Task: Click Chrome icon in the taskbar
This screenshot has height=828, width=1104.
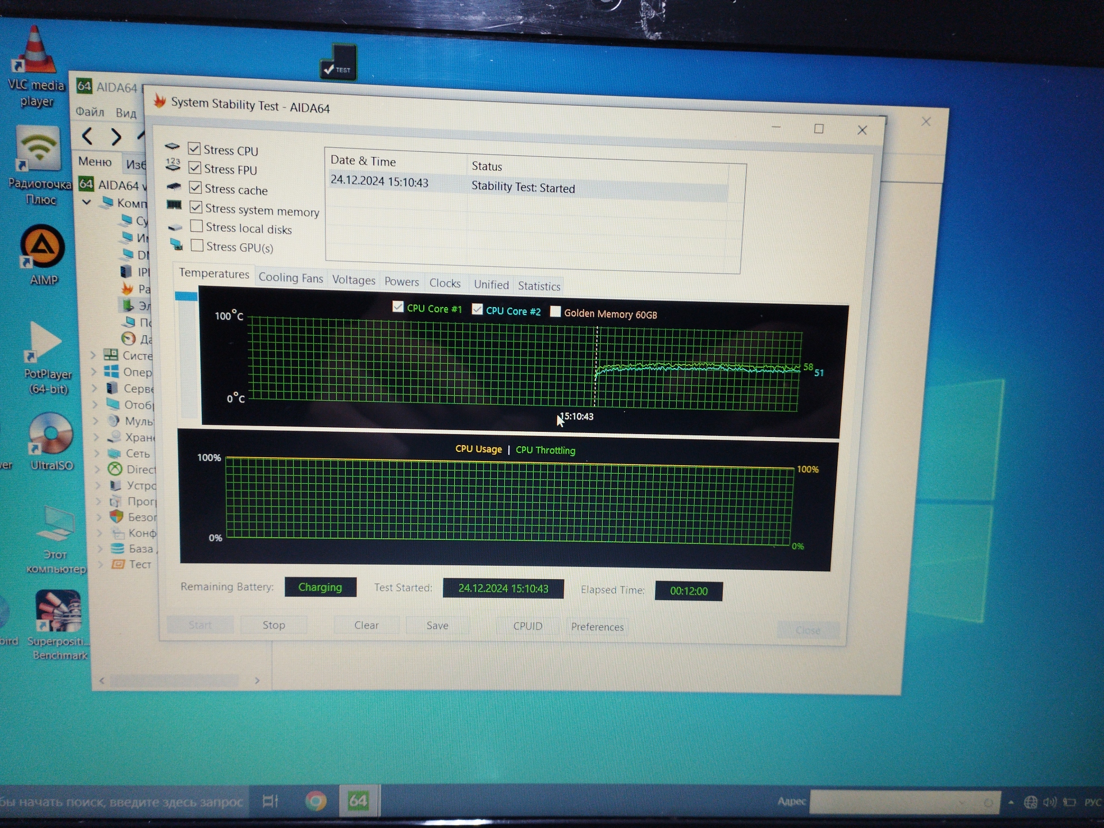Action: click(x=315, y=800)
